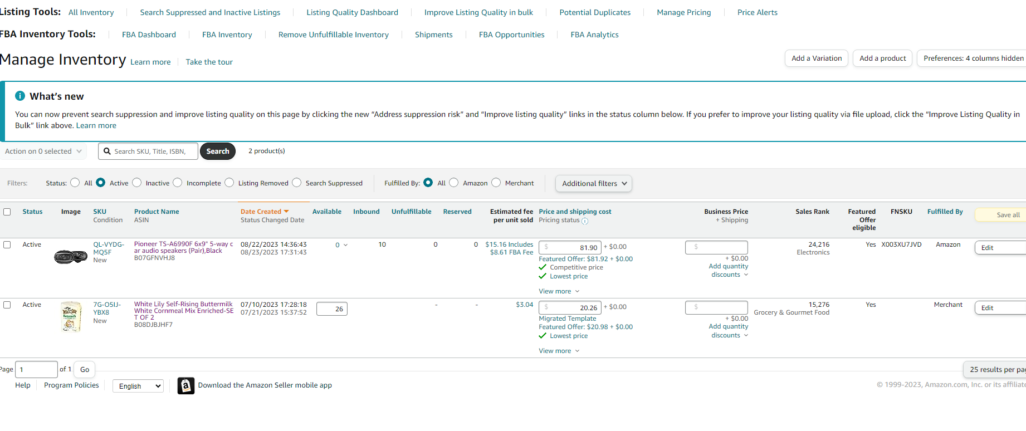Image resolution: width=1026 pixels, height=431 pixels.
Task: Open FBA Analytics
Action: (x=594, y=35)
